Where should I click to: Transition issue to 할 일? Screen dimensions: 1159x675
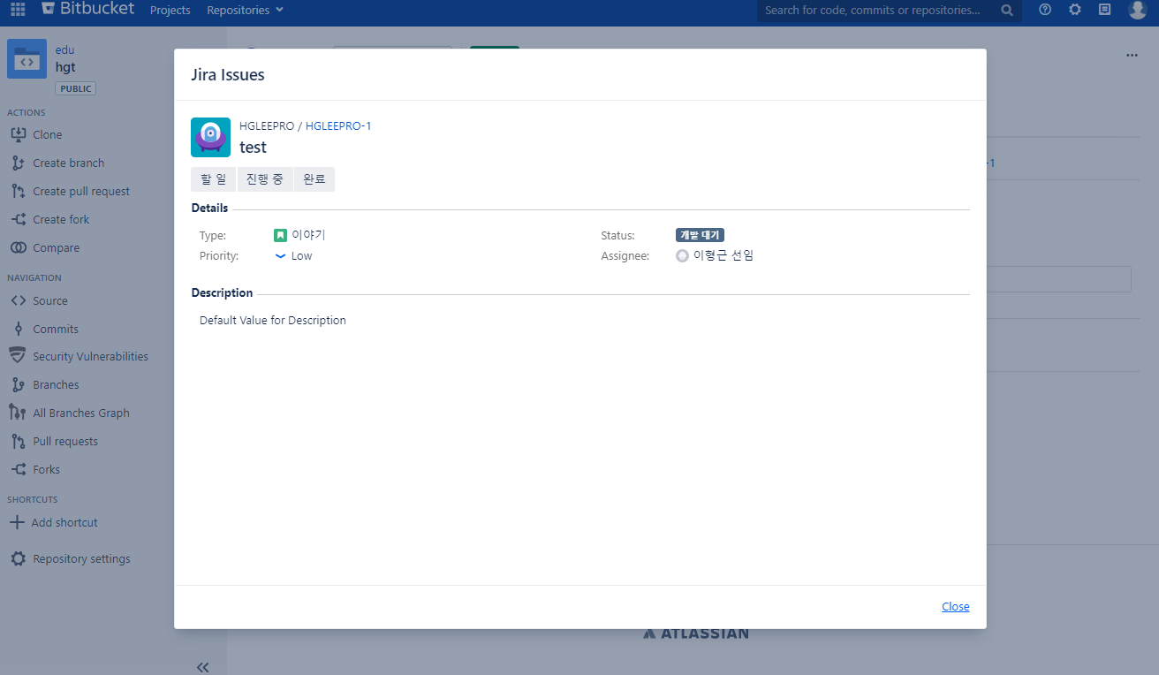tap(213, 179)
